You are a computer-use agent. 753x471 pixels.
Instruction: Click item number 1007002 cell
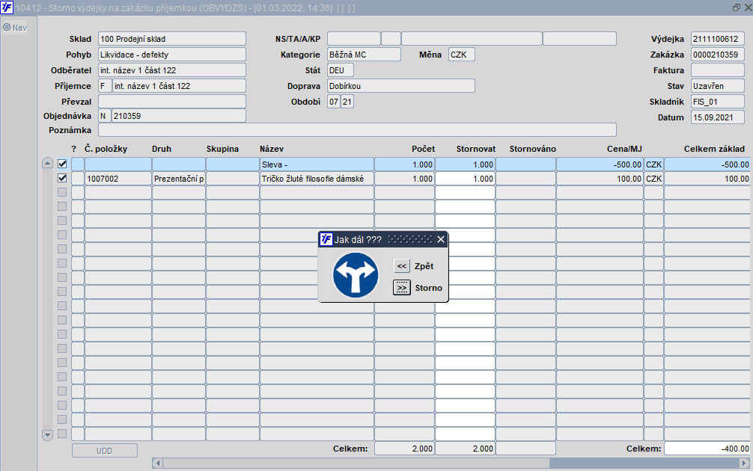click(118, 179)
